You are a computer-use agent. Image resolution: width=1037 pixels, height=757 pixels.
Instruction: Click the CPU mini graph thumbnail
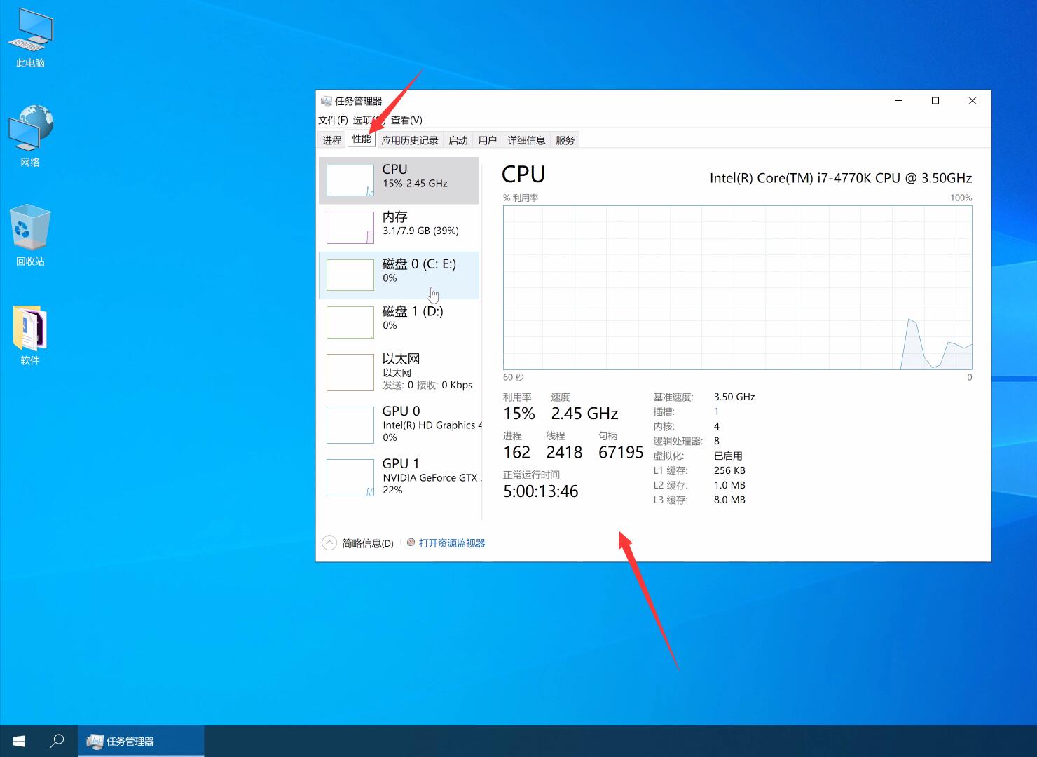(x=350, y=180)
